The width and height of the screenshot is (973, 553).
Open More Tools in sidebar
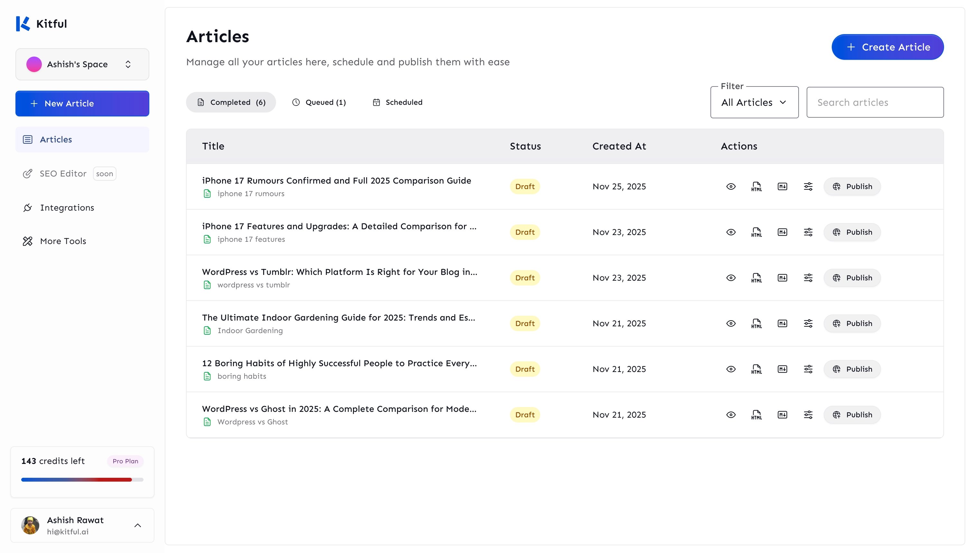(63, 241)
